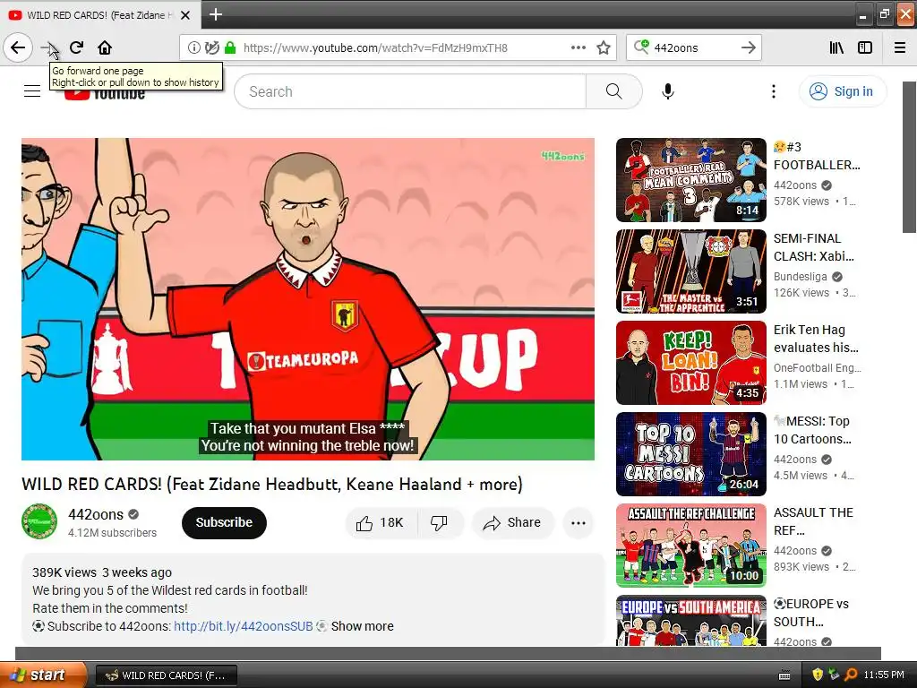Click '389K views 3 weeks ago' text
This screenshot has width=917, height=688.
point(102,572)
